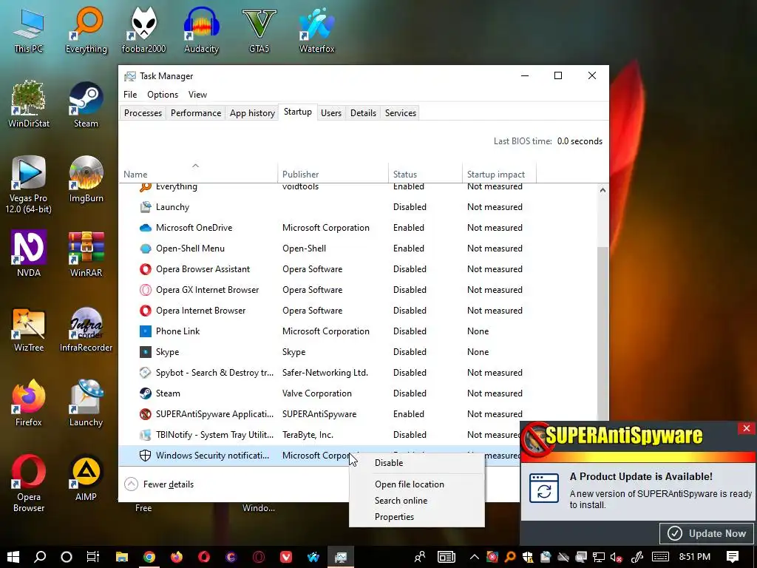Screen dimensions: 757x568
Task: Click the GTA5 desktop icon
Action: coord(259,31)
